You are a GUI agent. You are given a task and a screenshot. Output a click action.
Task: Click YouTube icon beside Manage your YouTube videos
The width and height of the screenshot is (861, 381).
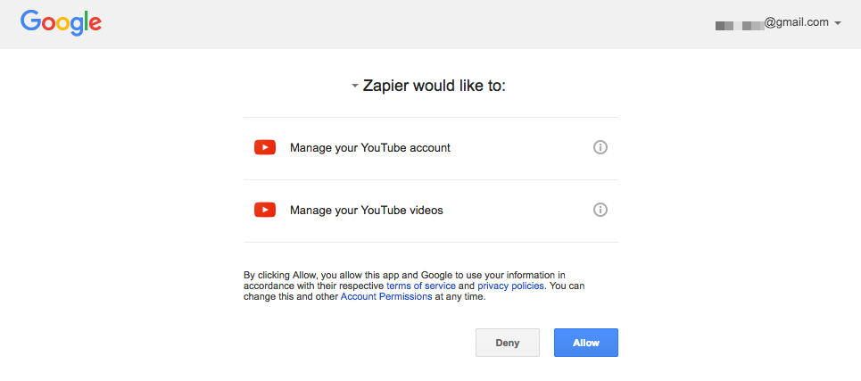pos(265,210)
